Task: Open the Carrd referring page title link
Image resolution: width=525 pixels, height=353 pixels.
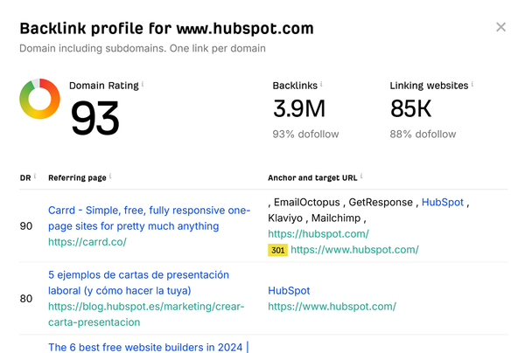Action: point(149,218)
